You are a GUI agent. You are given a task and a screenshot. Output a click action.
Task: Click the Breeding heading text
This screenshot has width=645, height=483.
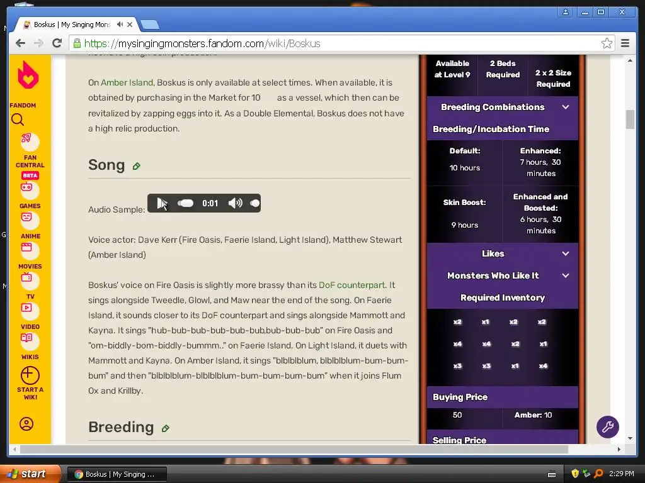pyautogui.click(x=121, y=427)
